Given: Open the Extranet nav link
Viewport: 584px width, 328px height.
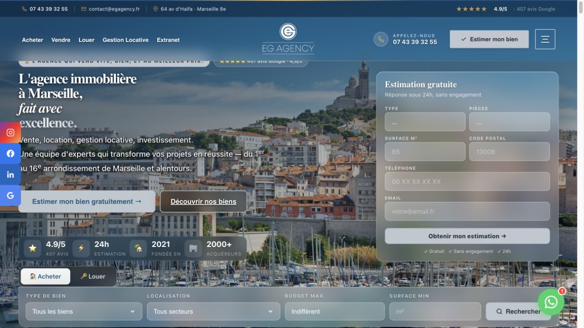Looking at the screenshot, I should pyautogui.click(x=168, y=40).
